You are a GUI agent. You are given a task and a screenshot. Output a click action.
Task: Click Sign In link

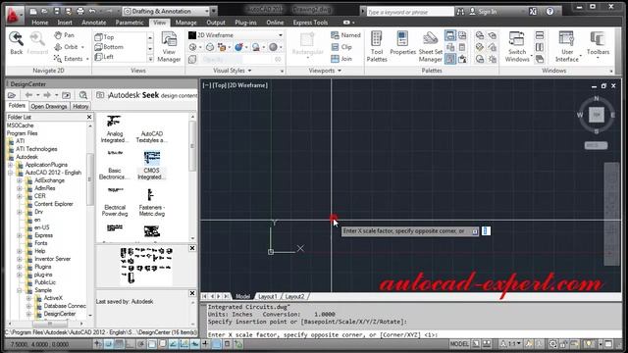point(488,12)
